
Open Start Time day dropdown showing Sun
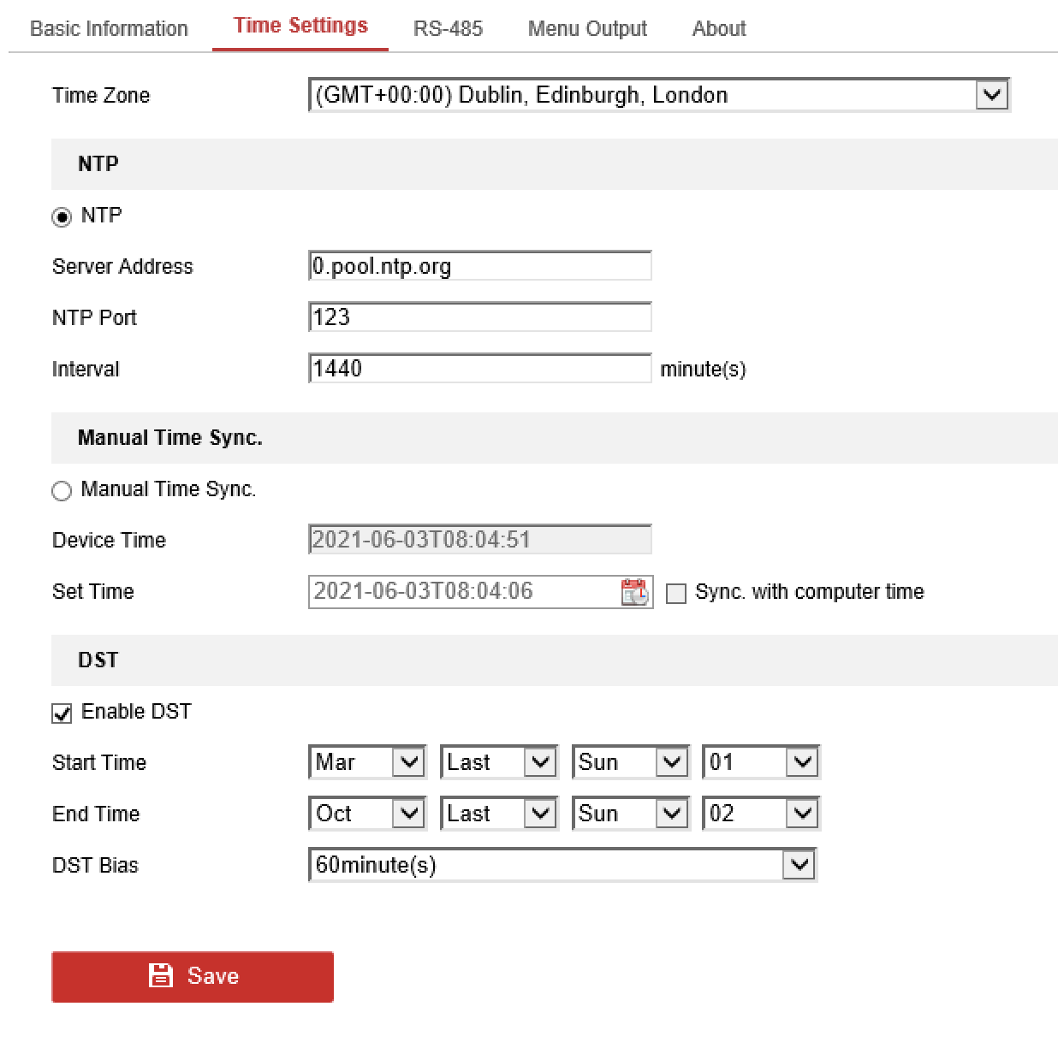pos(630,762)
